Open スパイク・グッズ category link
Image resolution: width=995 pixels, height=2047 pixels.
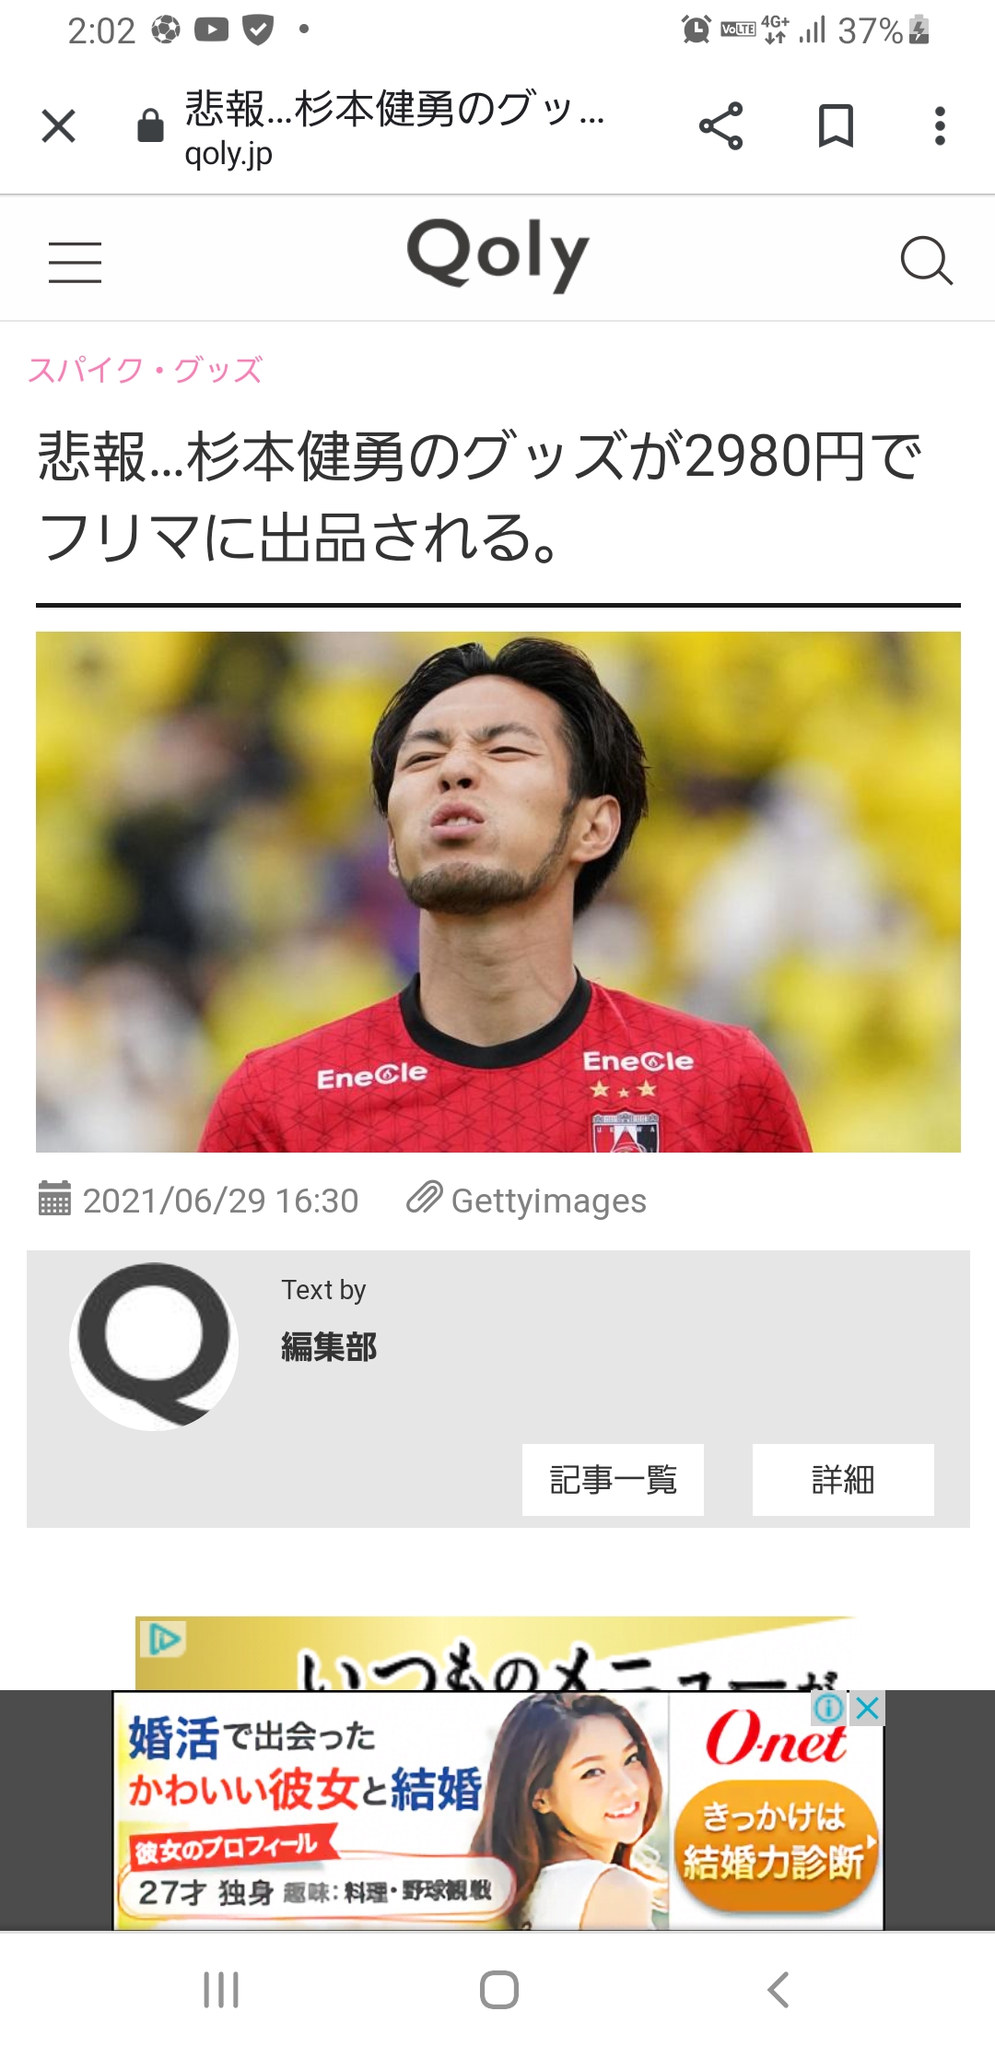coord(146,370)
